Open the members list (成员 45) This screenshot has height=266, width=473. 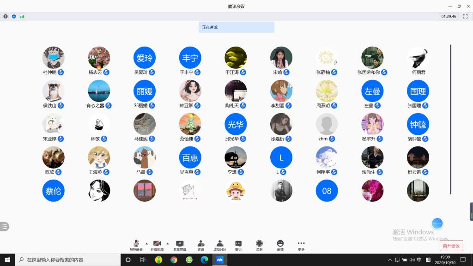pos(219,244)
